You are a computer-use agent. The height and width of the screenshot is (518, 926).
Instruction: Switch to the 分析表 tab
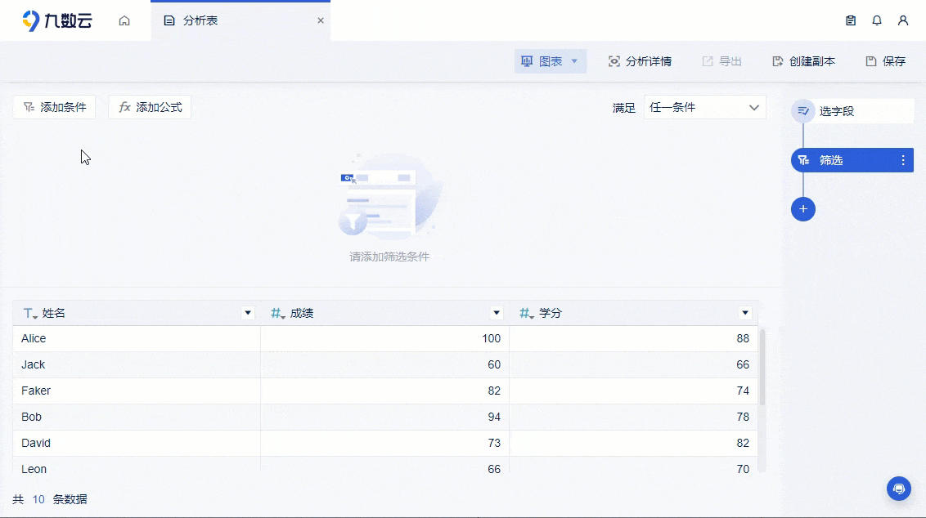(x=240, y=20)
